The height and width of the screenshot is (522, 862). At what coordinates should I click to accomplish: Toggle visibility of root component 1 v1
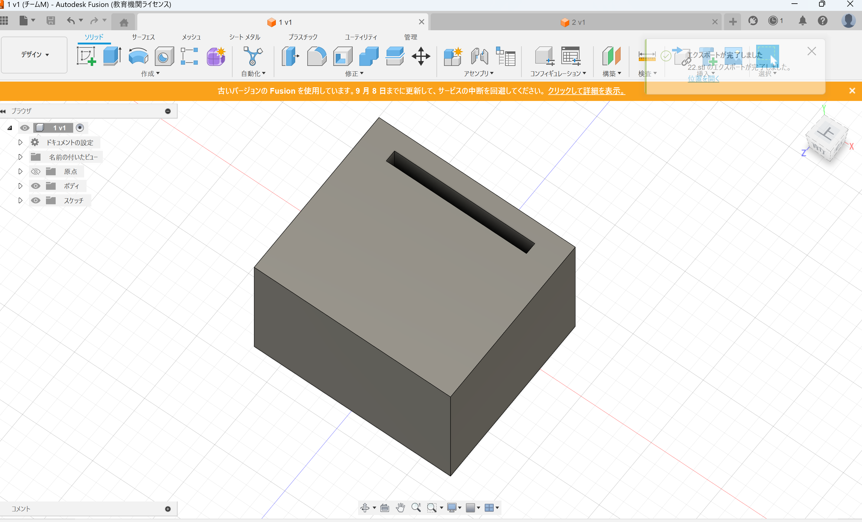tap(24, 128)
